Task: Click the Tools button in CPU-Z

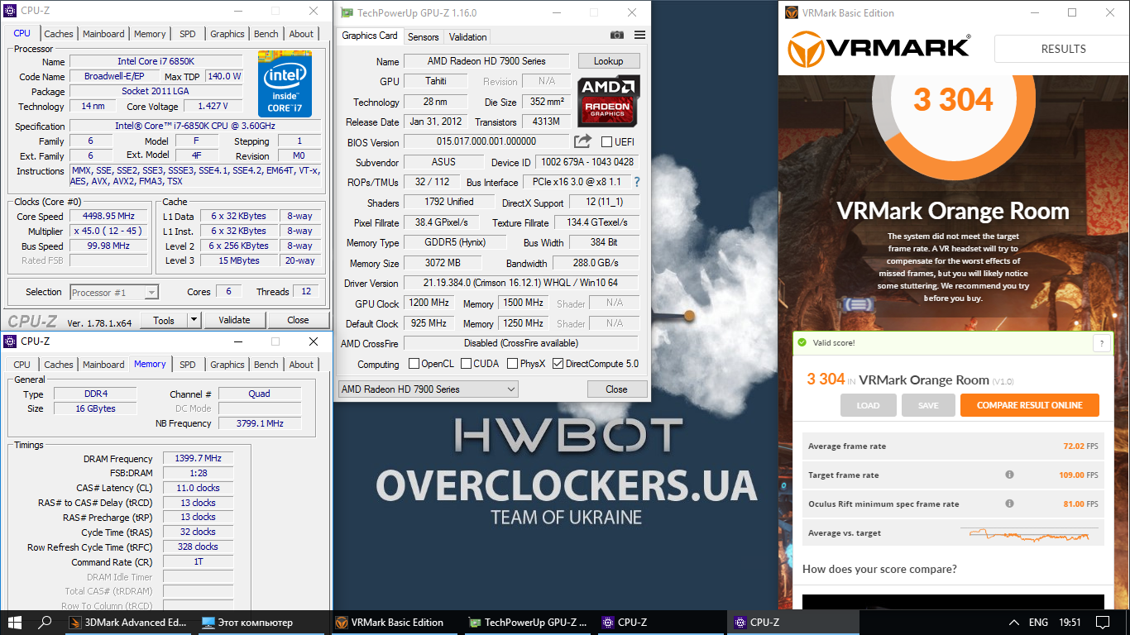Action: 164,320
